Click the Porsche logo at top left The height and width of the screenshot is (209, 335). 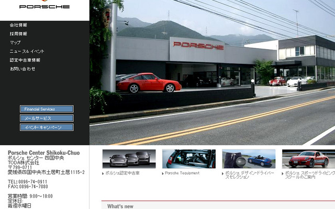(x=44, y=5)
